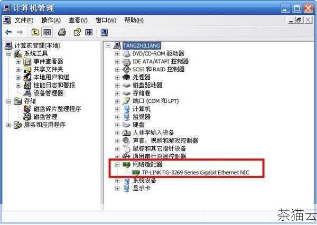Image resolution: width=317 pixels, height=225 pixels.
Task: Open the 文件(F) menu
Action: coord(24,20)
